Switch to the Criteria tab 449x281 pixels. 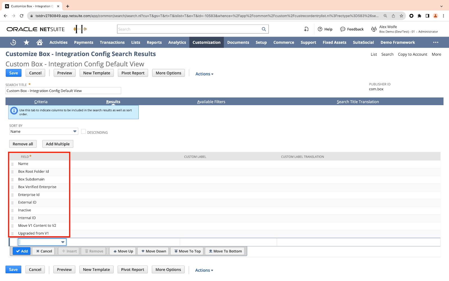point(41,102)
